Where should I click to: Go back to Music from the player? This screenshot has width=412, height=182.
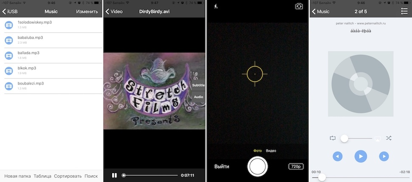321,11
